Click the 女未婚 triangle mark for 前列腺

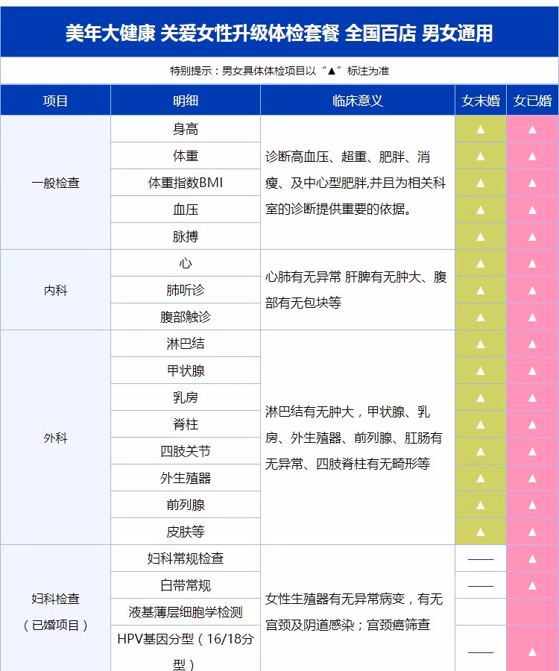pyautogui.click(x=480, y=505)
